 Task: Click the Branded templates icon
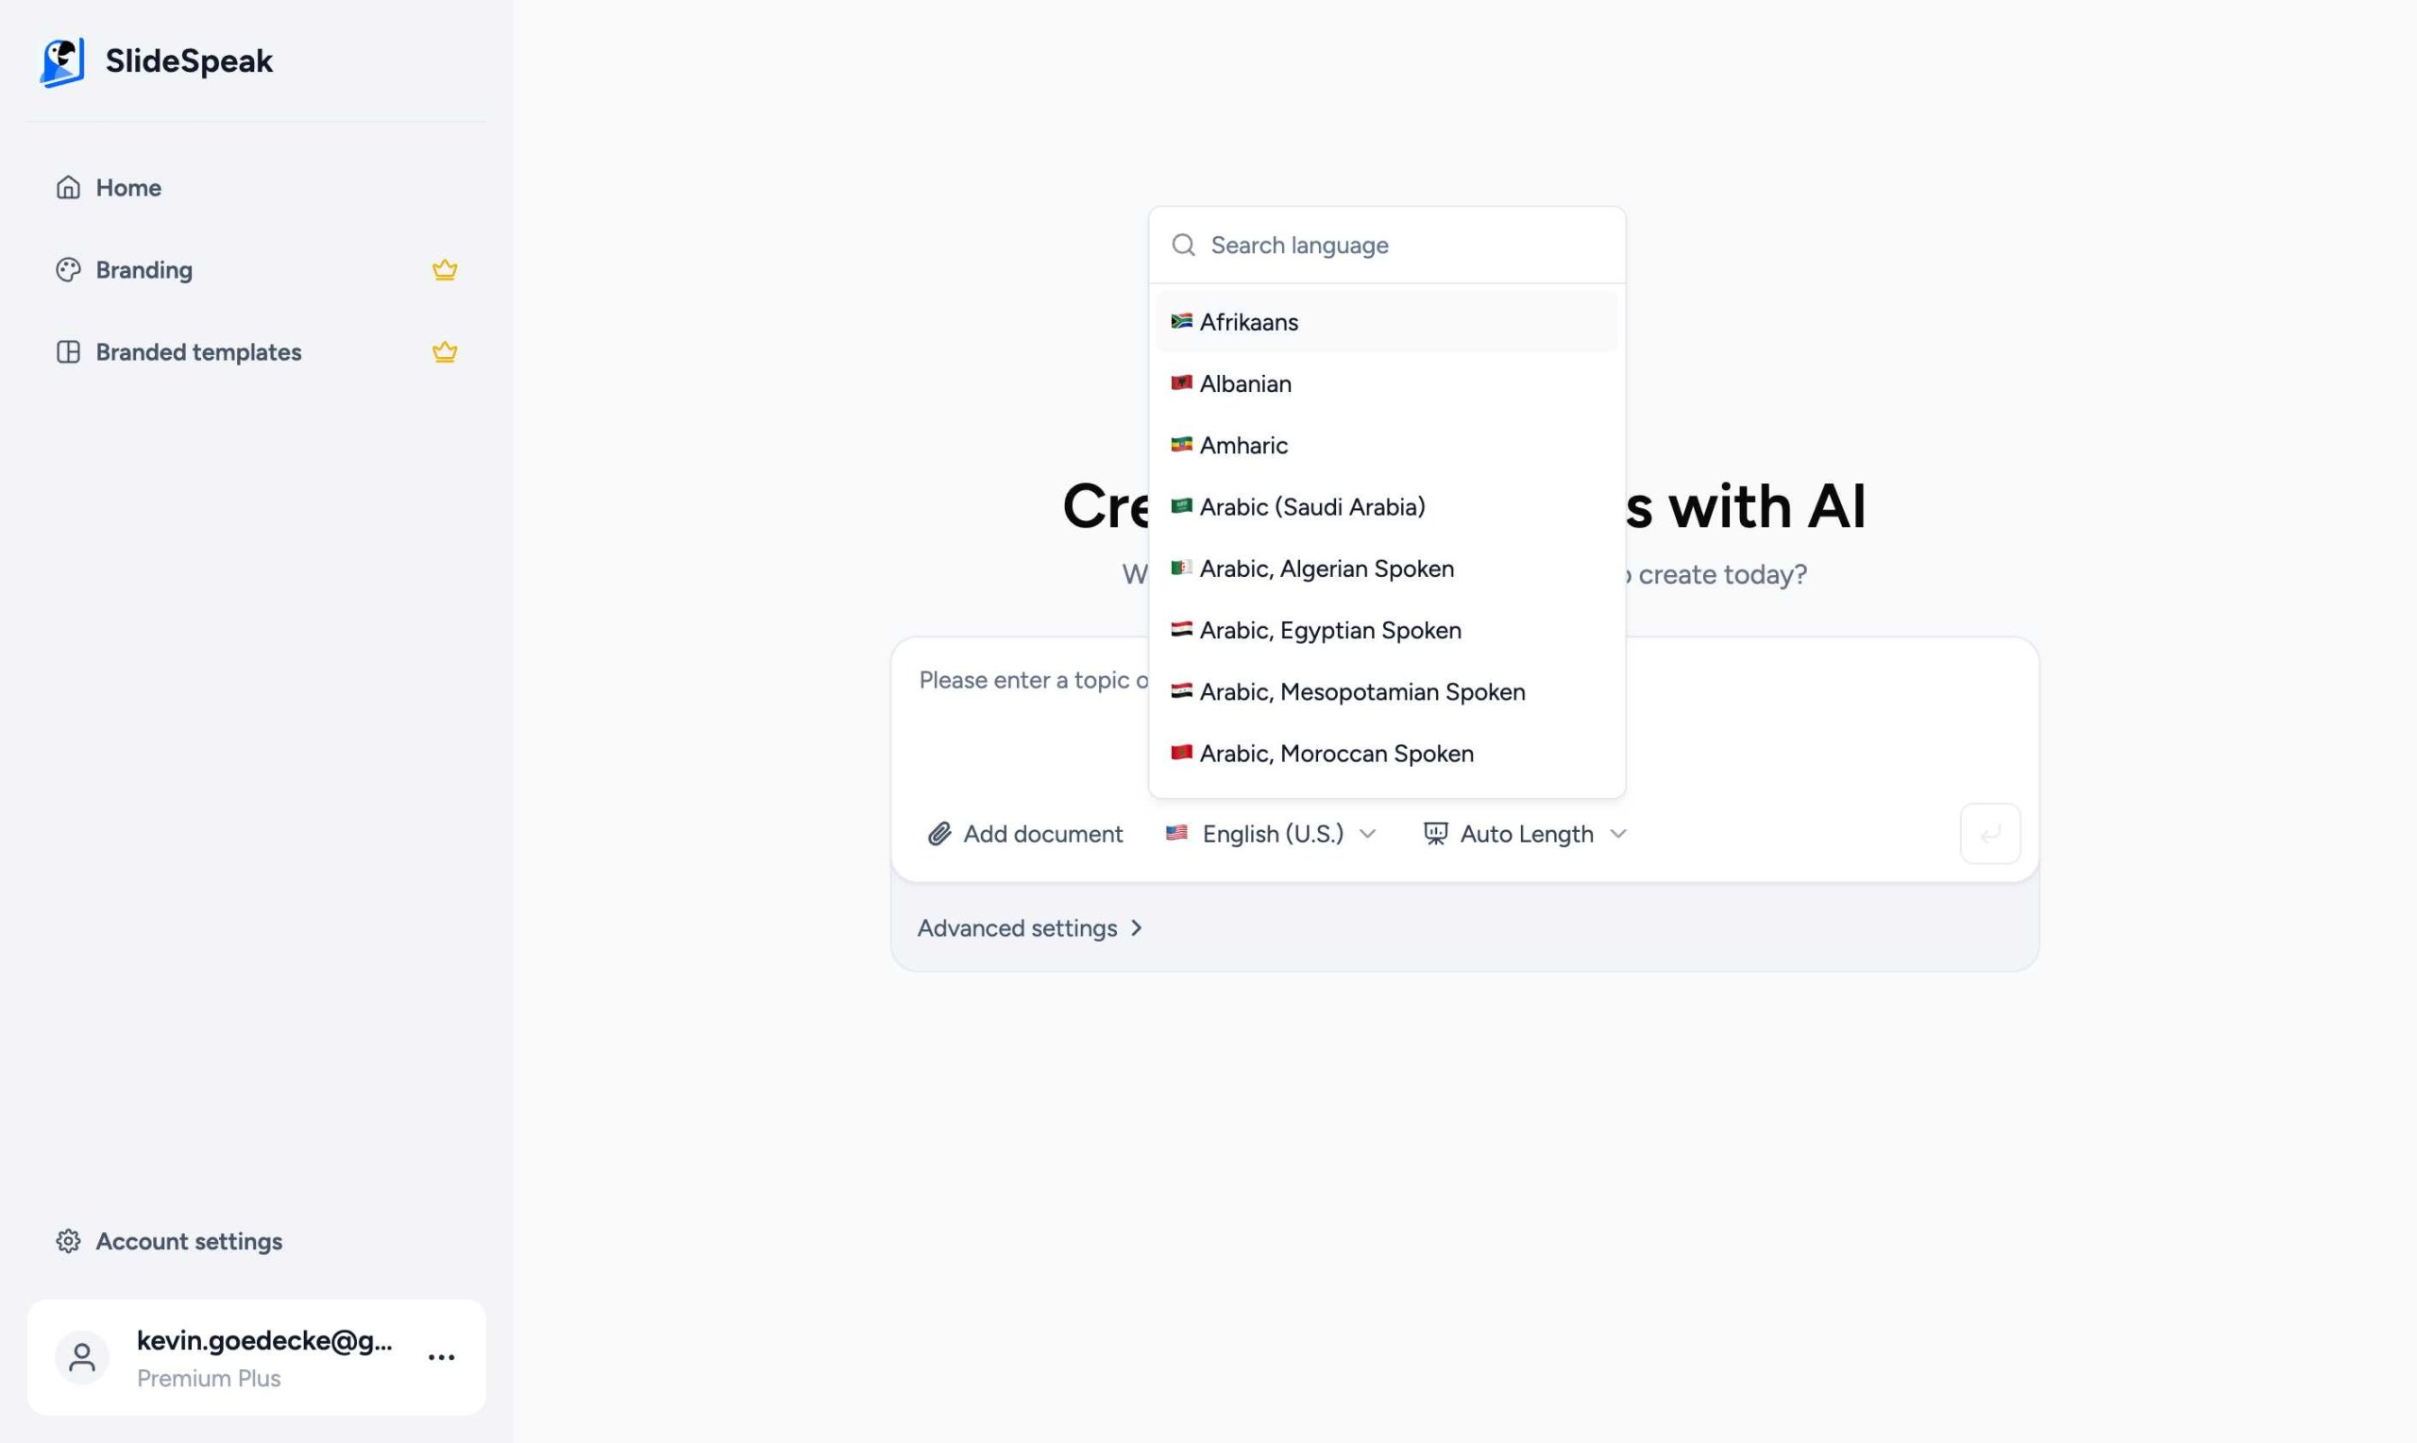click(68, 351)
